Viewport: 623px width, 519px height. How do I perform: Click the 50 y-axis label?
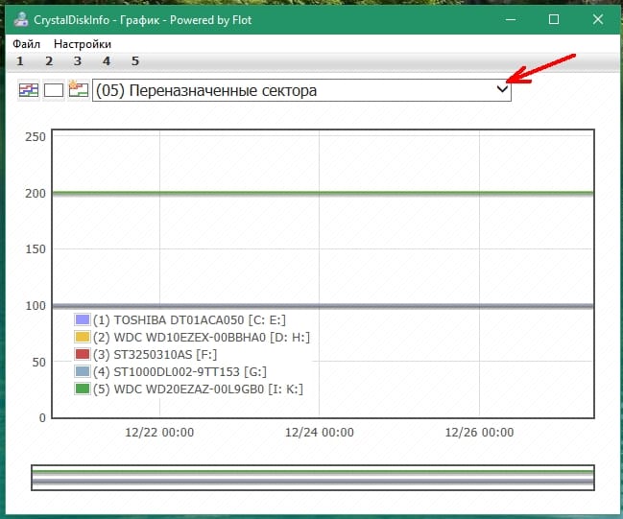pos(39,362)
